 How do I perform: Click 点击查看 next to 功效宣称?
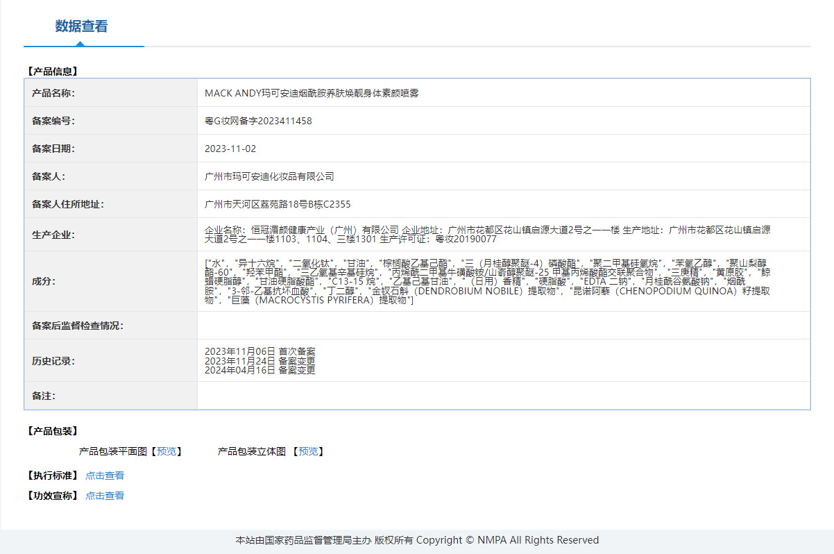[x=105, y=496]
